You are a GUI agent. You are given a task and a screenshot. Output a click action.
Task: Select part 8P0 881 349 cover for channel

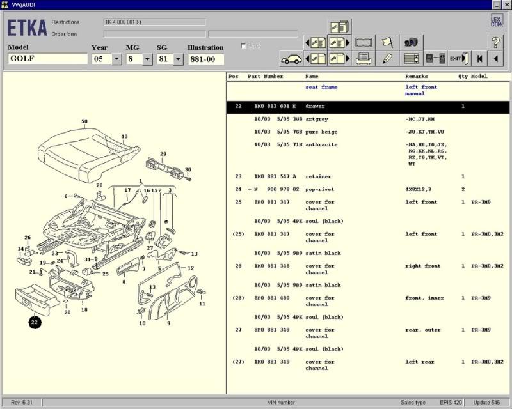368,334
